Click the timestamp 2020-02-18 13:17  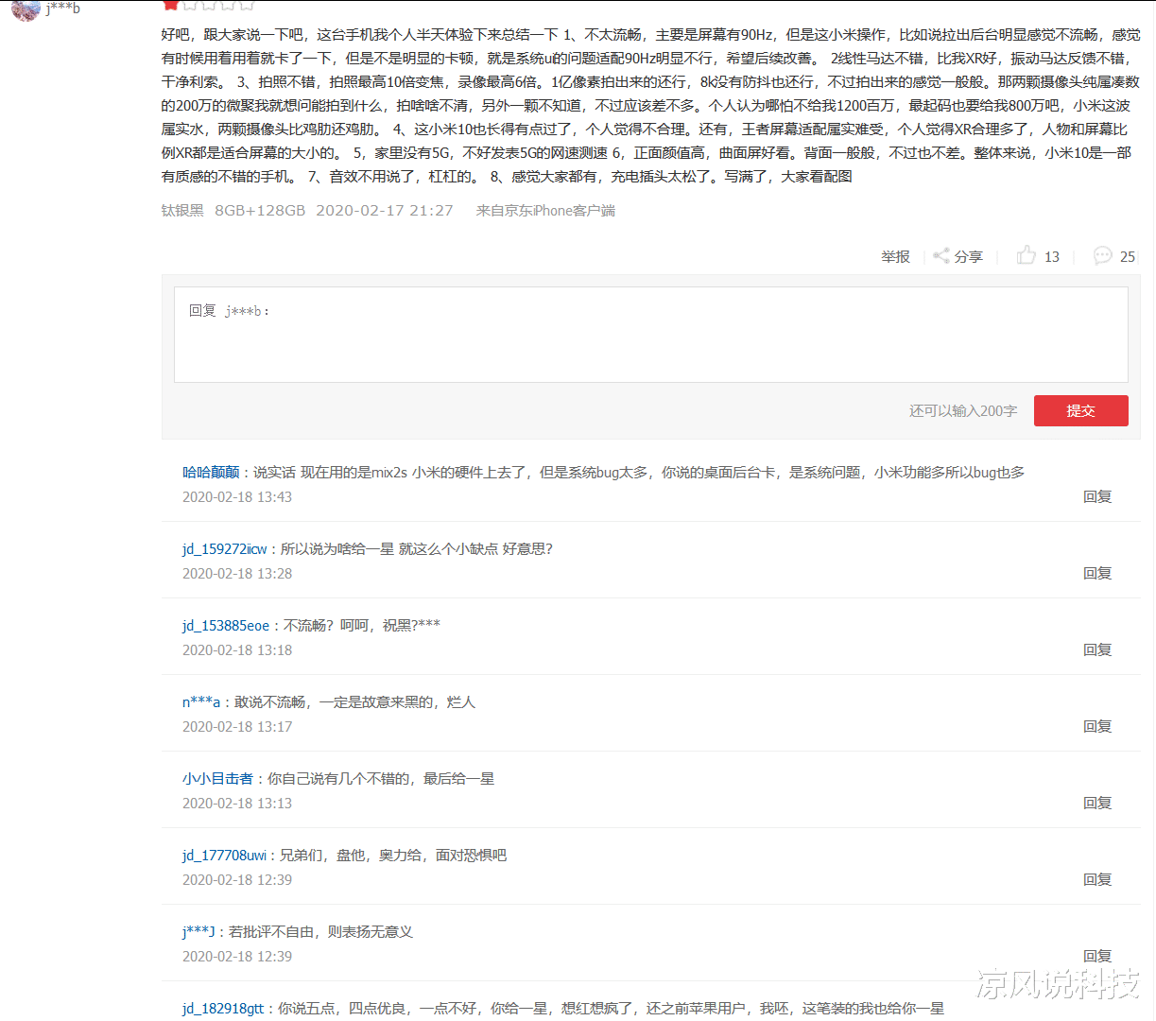237,726
